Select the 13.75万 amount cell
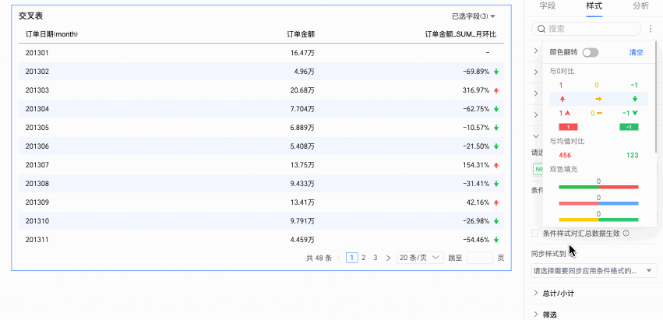 301,165
